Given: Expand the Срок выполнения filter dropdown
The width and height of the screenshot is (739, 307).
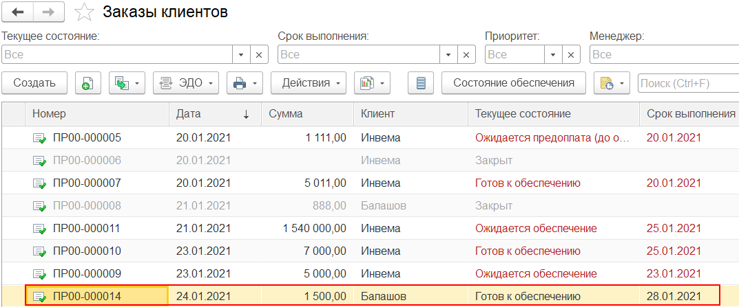Looking at the screenshot, I should click(449, 54).
